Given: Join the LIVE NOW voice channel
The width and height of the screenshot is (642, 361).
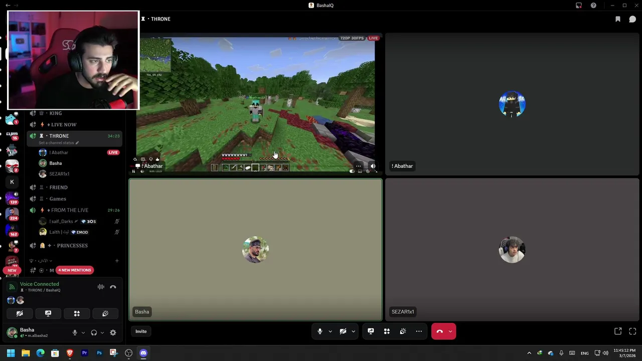Looking at the screenshot, I should point(74,124).
